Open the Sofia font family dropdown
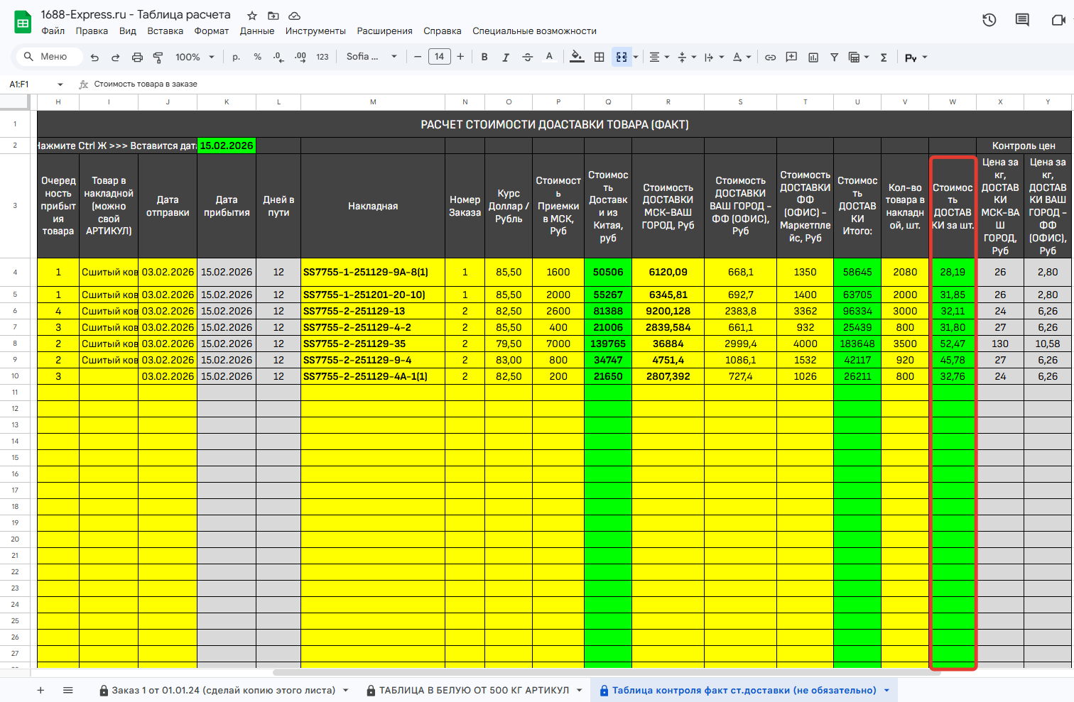 click(371, 57)
